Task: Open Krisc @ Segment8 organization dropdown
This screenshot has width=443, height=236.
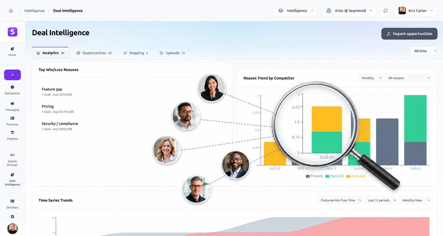Action: pyautogui.click(x=349, y=11)
